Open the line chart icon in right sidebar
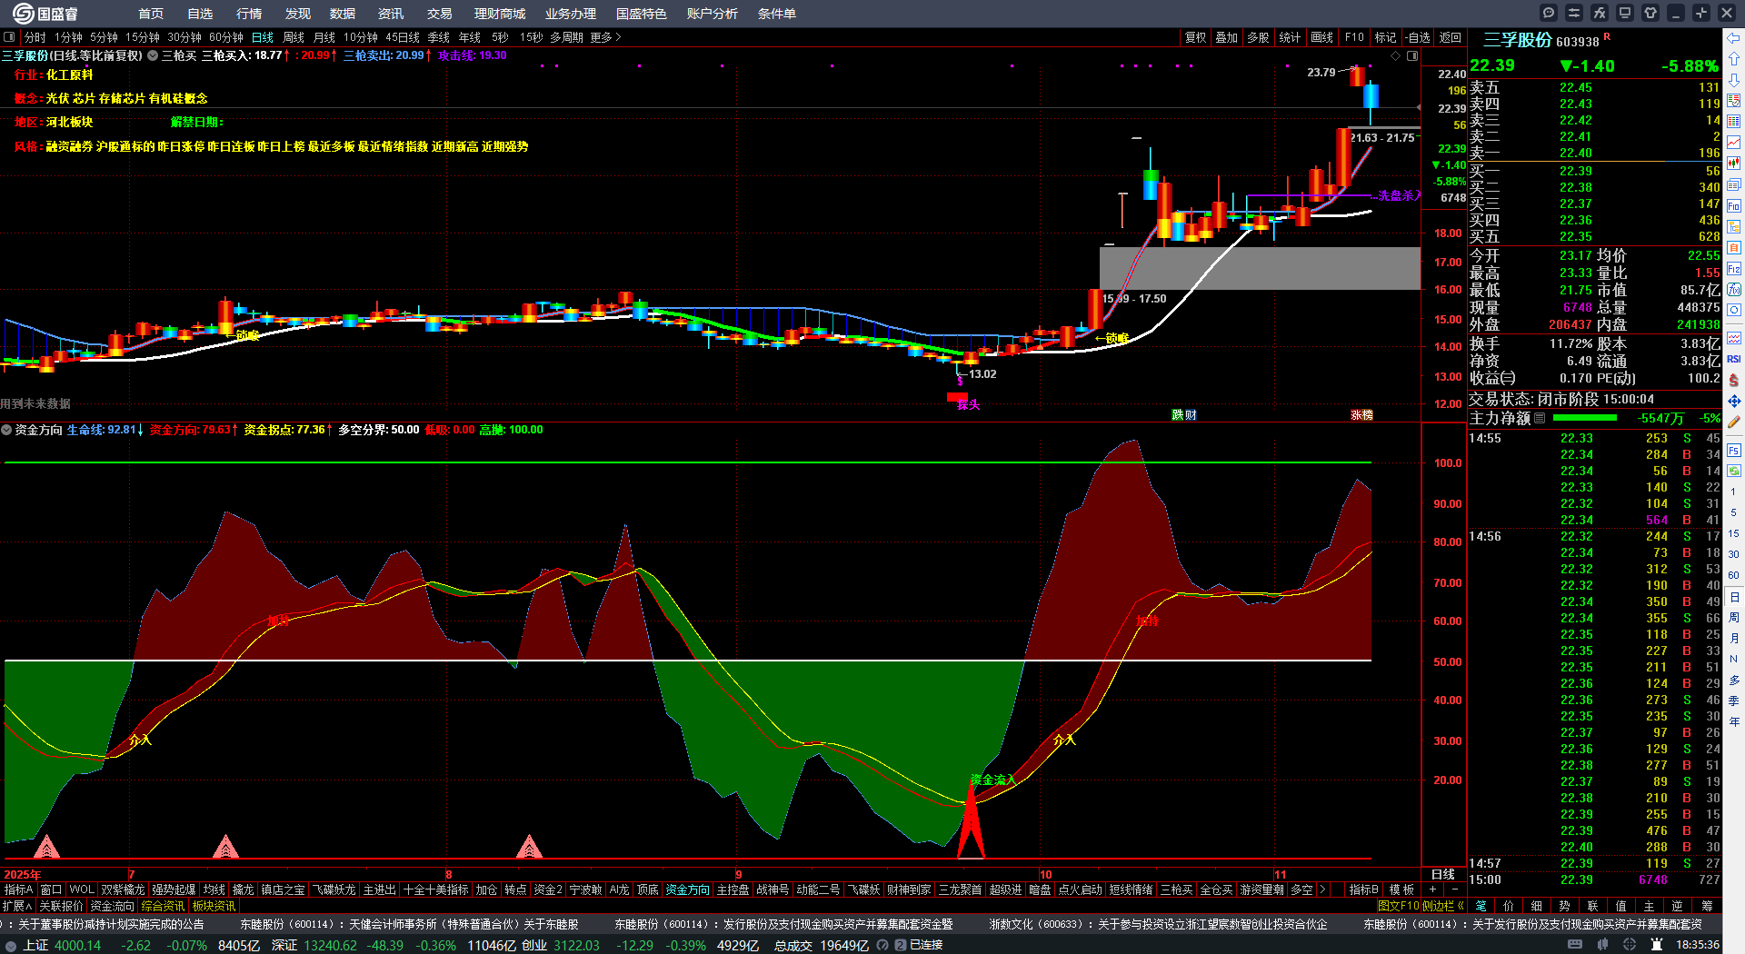The height and width of the screenshot is (954, 1745). [1734, 143]
